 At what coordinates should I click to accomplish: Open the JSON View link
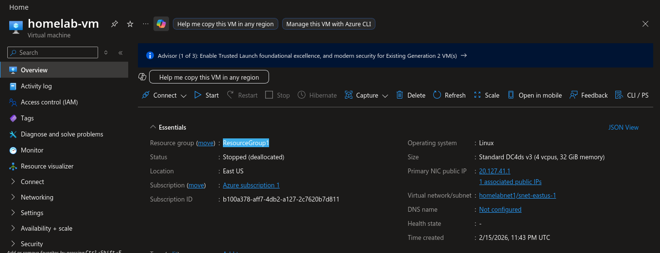[x=623, y=127]
